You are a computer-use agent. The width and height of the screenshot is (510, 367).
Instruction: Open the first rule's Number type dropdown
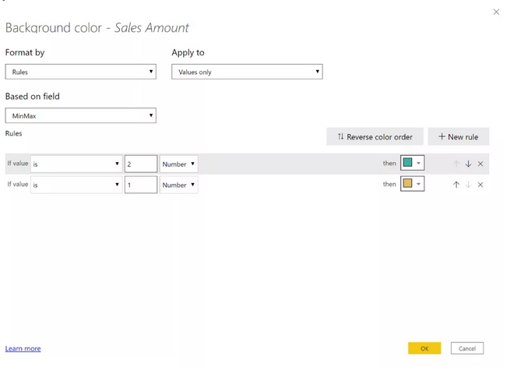click(178, 164)
